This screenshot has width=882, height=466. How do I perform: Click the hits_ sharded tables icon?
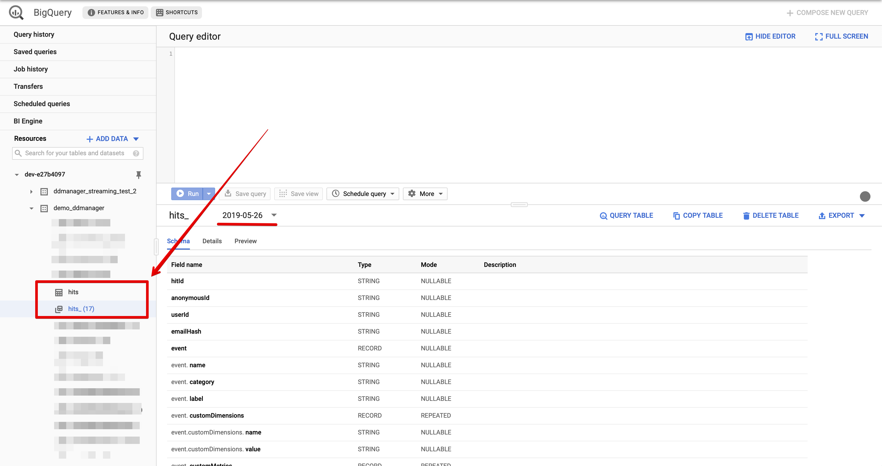click(x=59, y=309)
